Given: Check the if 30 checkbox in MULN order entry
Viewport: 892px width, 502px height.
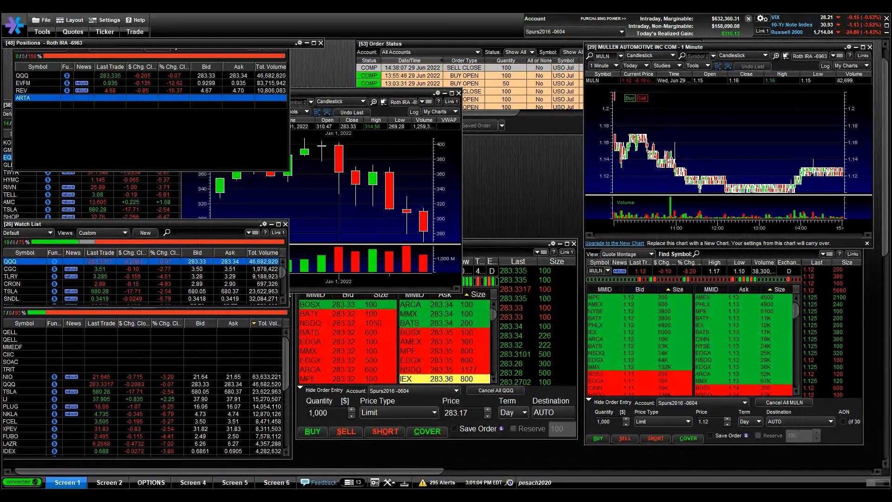Looking at the screenshot, I should 843,422.
